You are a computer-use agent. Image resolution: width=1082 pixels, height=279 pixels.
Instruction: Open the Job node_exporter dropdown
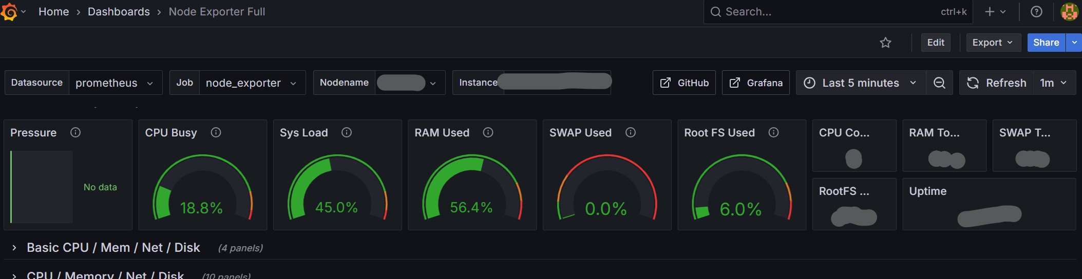(252, 83)
